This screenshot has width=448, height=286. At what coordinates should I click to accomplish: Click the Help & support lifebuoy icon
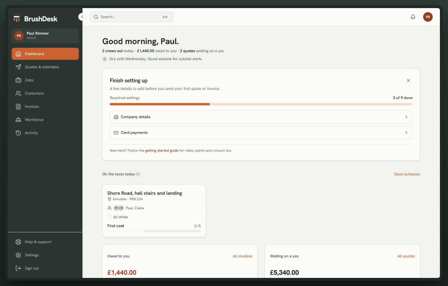[18, 242]
